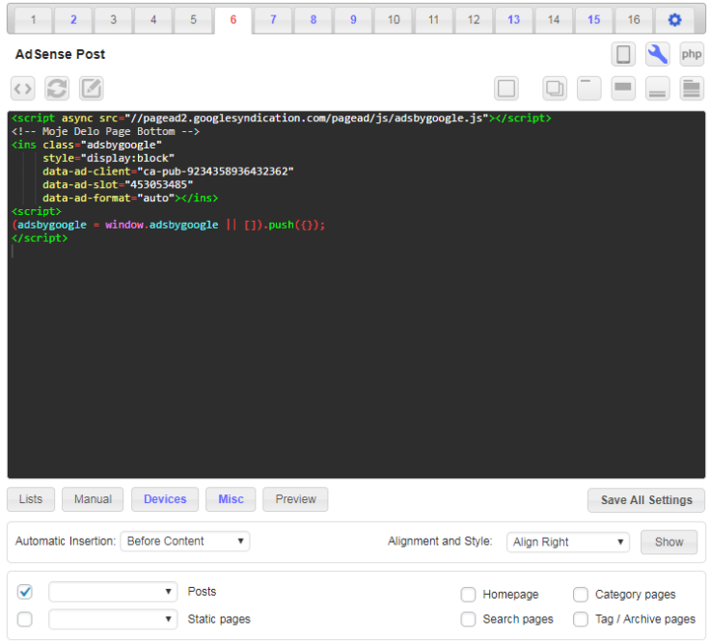Switch to block tab 15
710x641 pixels.
[593, 20]
